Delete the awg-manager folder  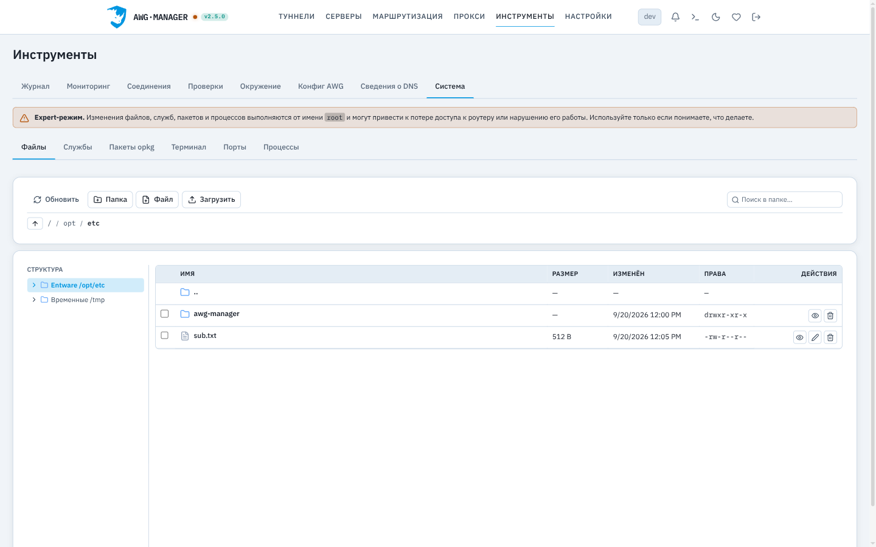[x=830, y=315]
